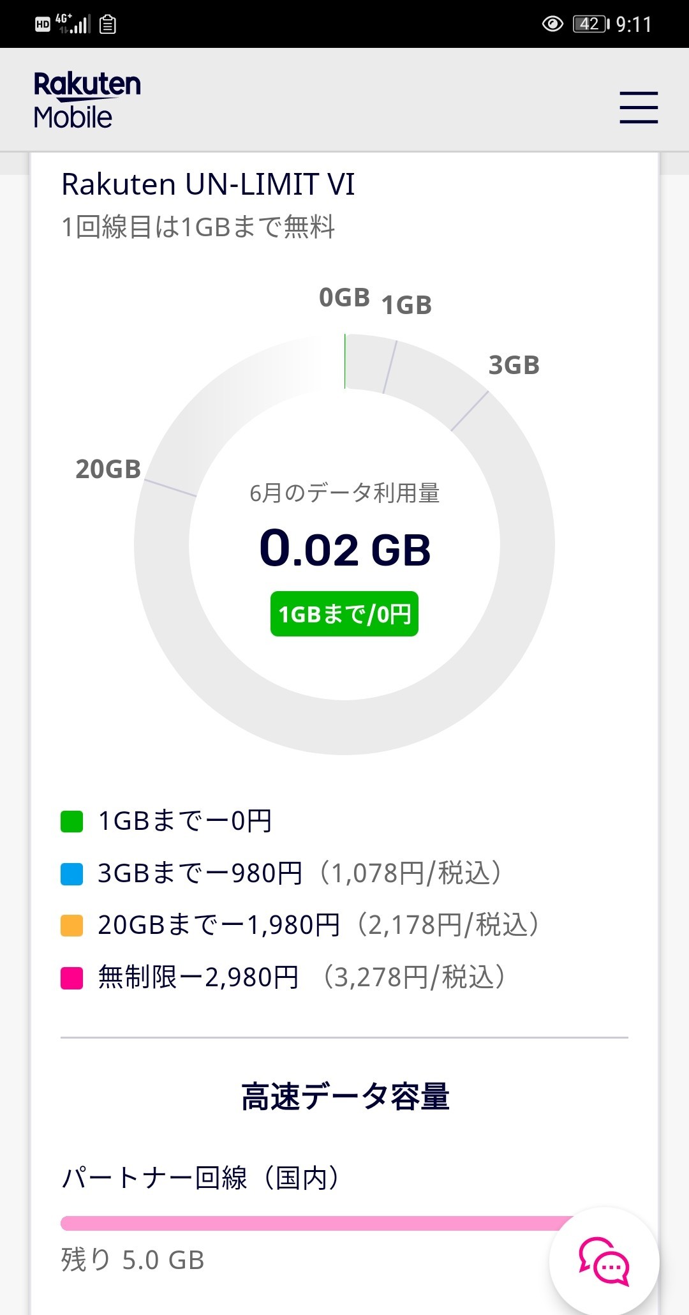
Task: Tap the 4G signal strength icon
Action: (73, 24)
